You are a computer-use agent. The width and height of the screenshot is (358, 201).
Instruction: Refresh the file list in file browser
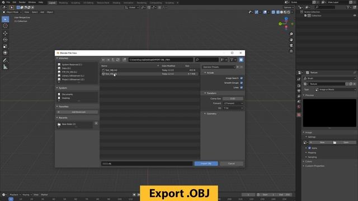118,60
